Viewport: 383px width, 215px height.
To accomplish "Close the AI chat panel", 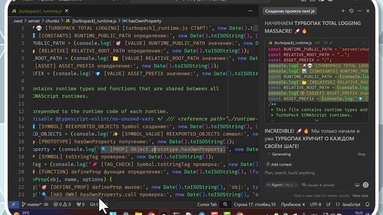I will (368, 11).
